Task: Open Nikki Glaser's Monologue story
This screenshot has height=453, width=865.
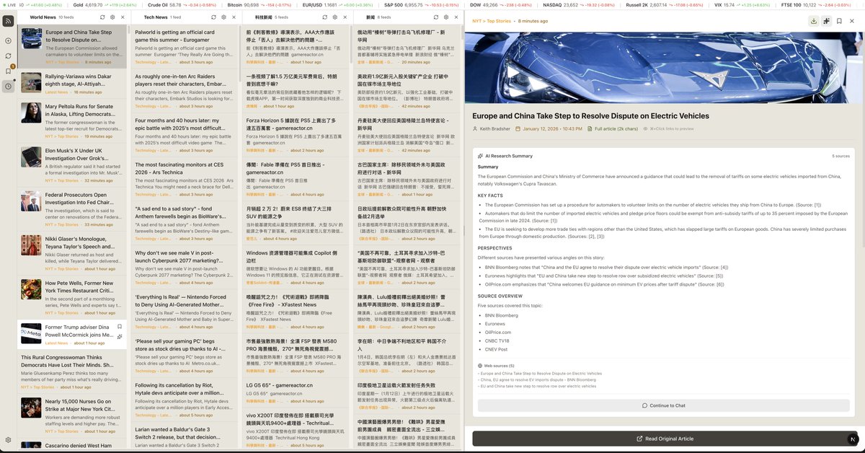Action: coord(72,252)
